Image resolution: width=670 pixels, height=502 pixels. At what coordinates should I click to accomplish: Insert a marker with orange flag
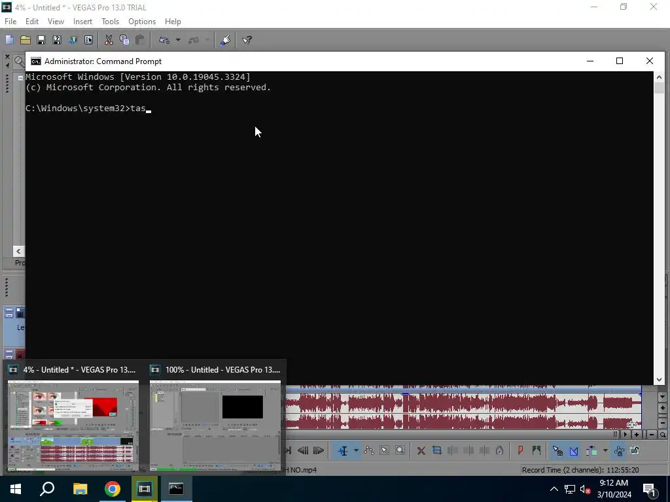[x=520, y=450]
